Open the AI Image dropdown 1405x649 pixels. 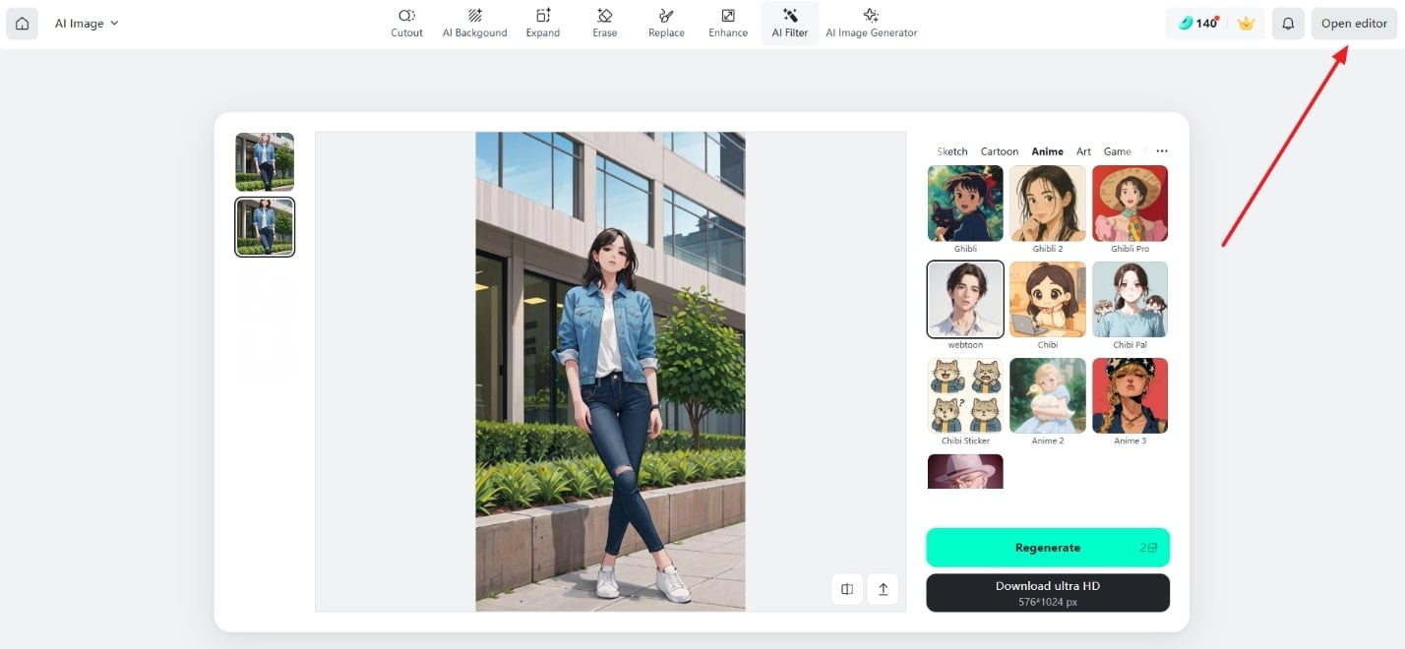click(x=87, y=24)
